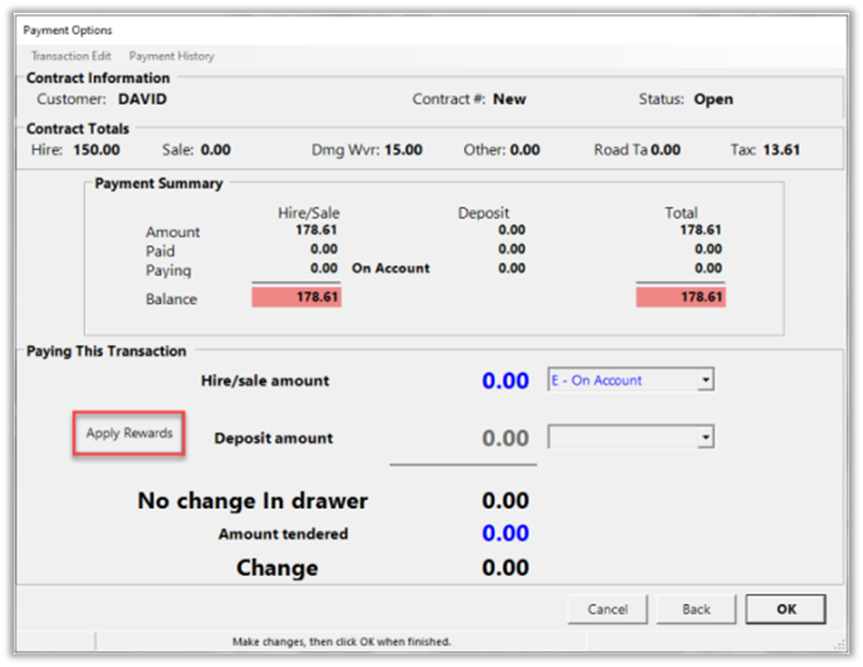This screenshot has height=667, width=863.
Task: Click the blue Hire/sale amount value
Action: click(505, 381)
